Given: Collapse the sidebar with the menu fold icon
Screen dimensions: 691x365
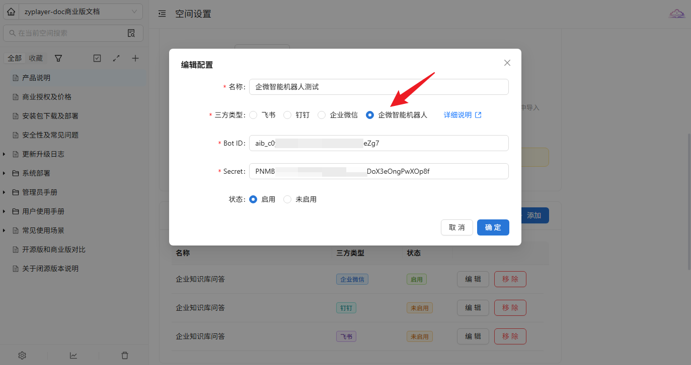Looking at the screenshot, I should (x=162, y=14).
